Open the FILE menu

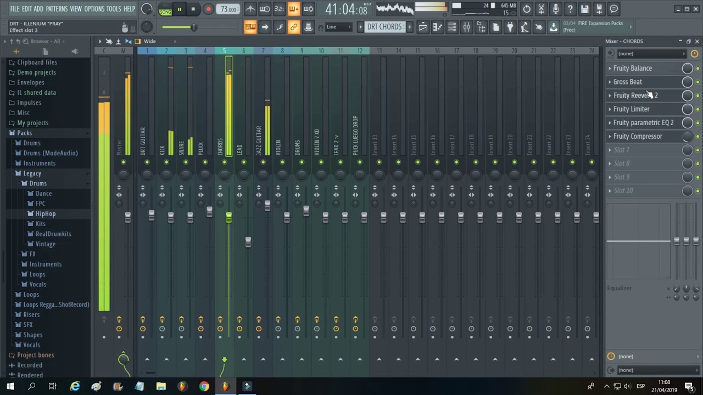point(15,9)
